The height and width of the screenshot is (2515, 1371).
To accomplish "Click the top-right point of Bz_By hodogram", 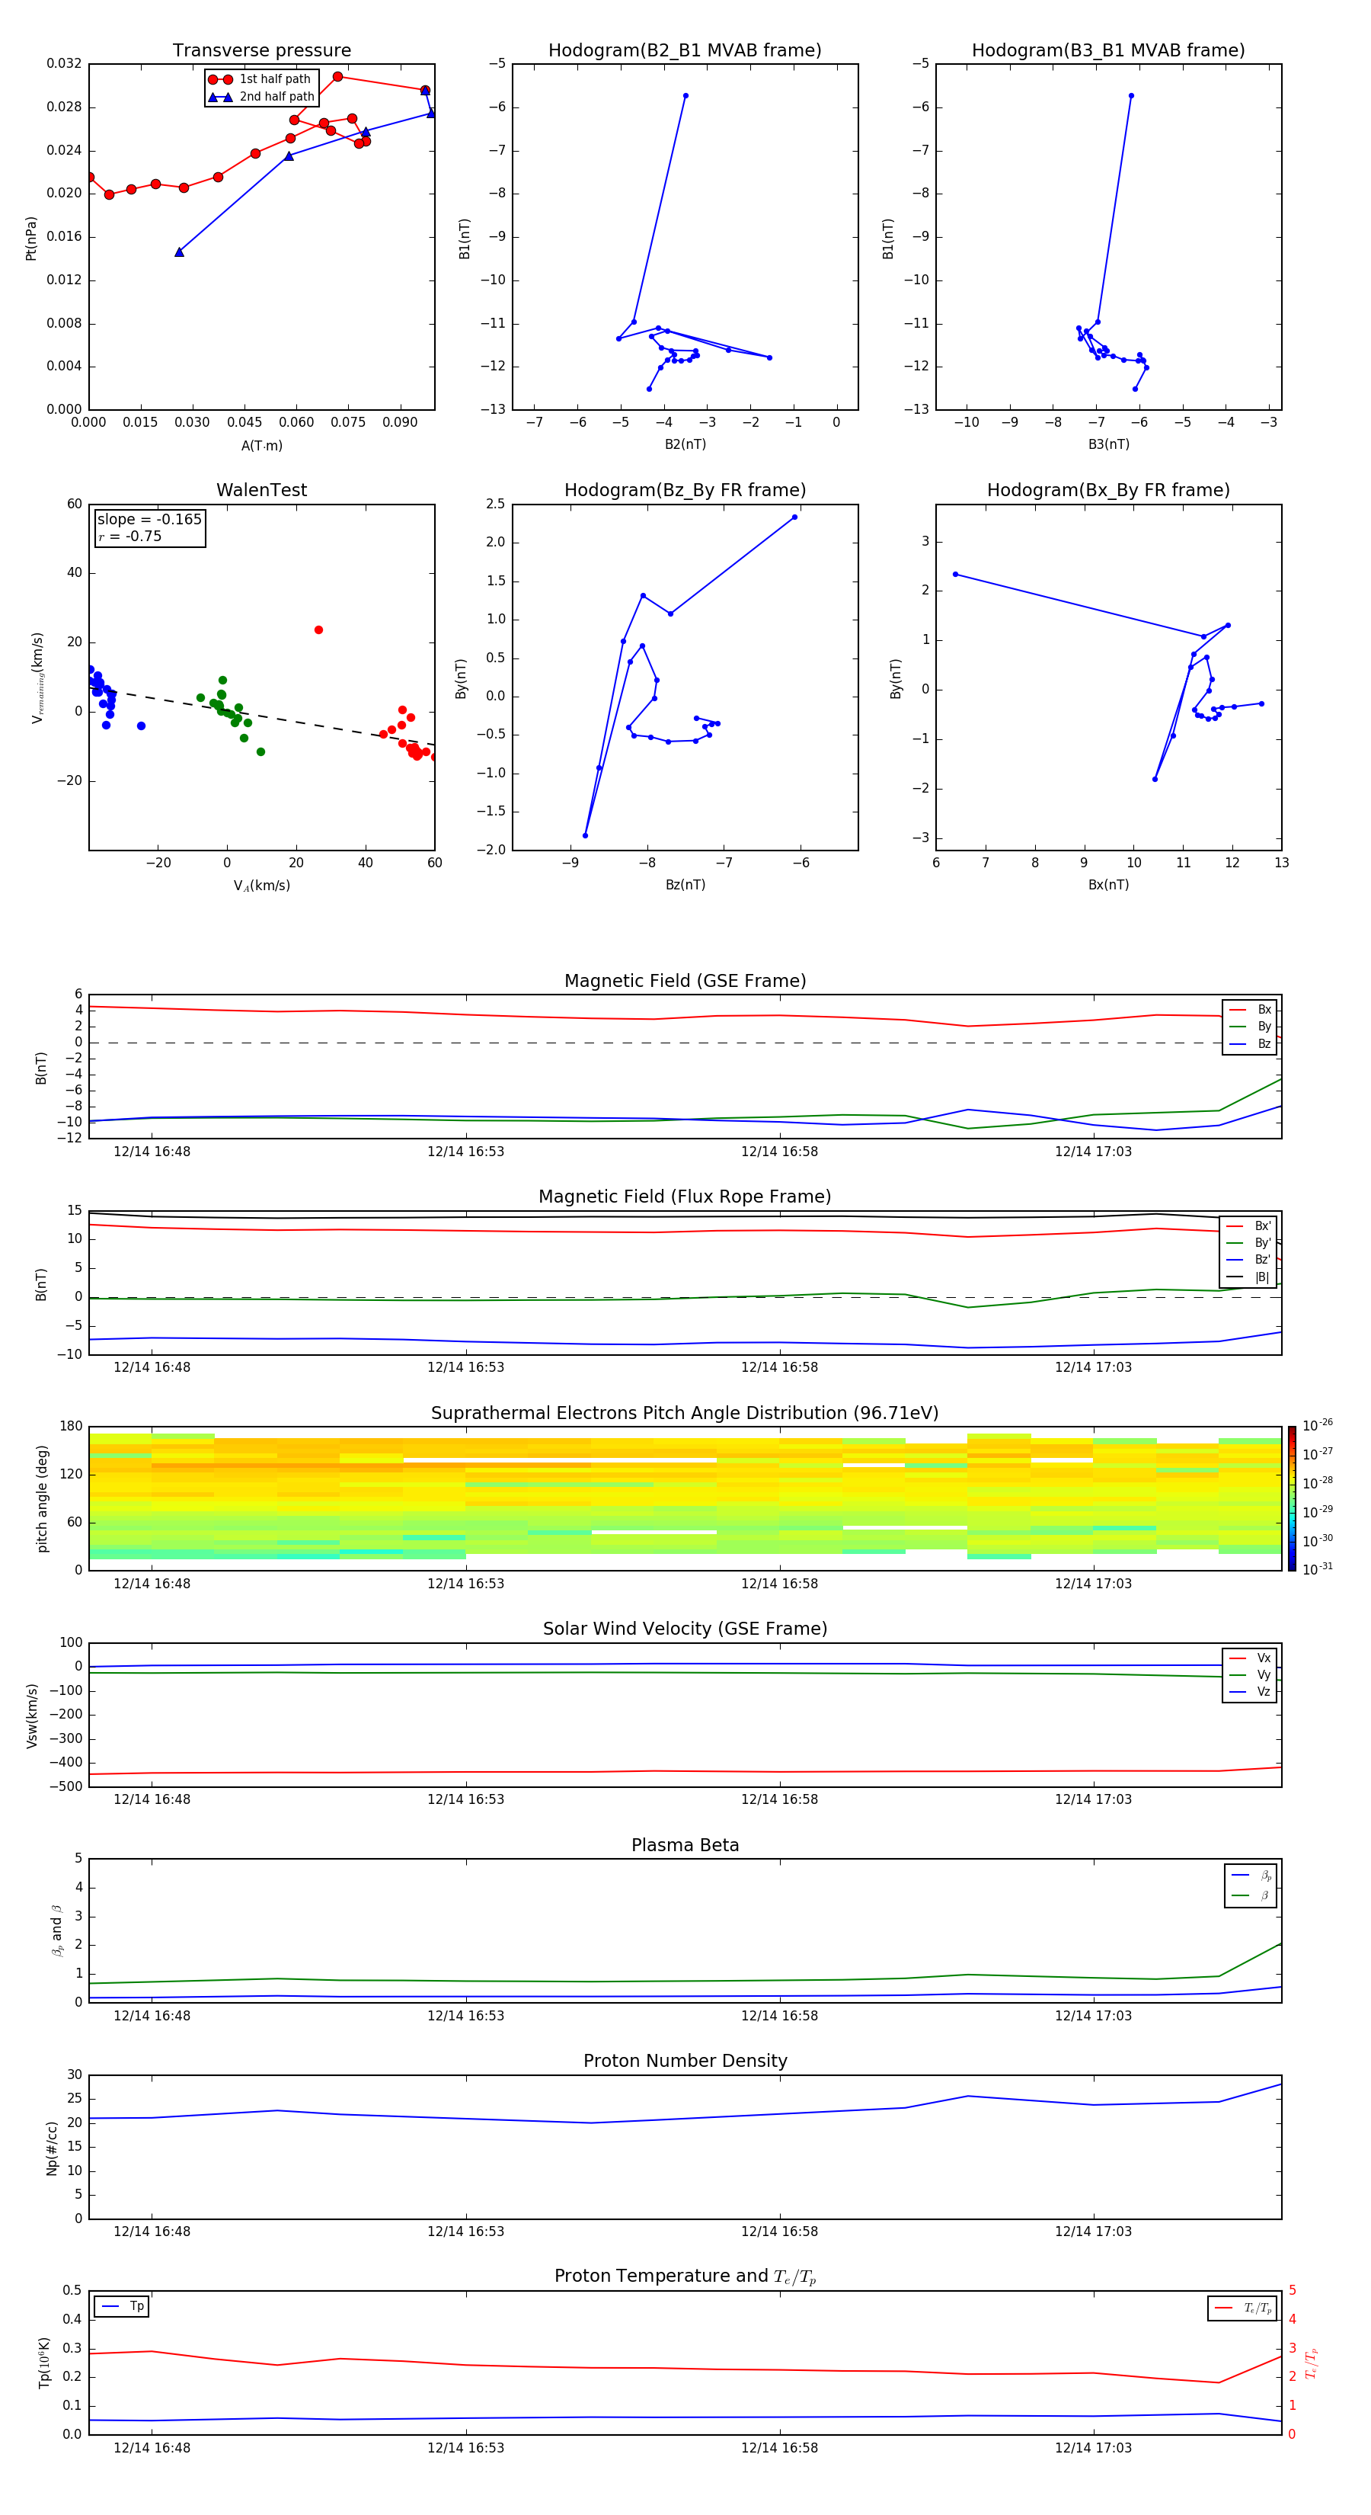I will (x=794, y=517).
